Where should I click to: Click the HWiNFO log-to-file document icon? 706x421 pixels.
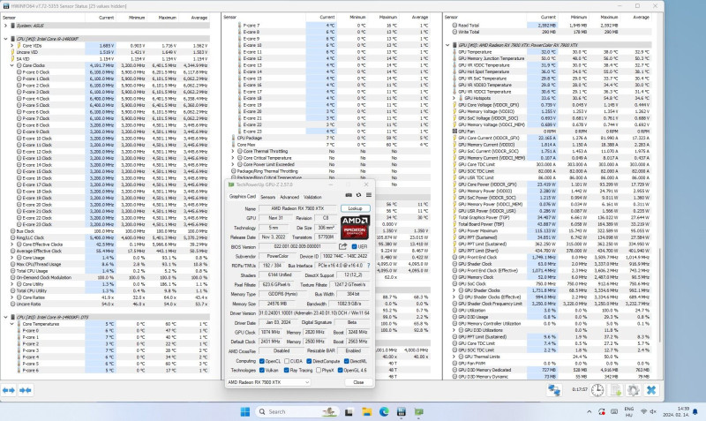[615, 390]
